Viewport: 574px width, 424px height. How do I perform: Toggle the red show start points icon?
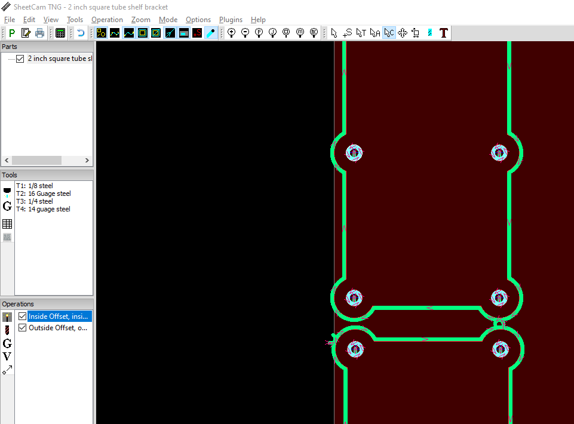coord(197,33)
